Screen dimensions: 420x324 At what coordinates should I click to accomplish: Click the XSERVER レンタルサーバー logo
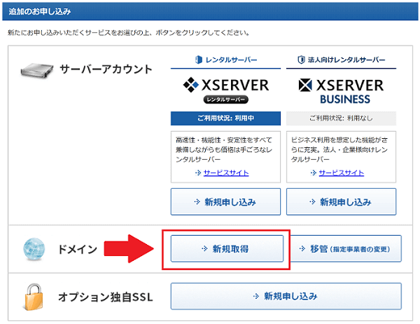tap(226, 90)
